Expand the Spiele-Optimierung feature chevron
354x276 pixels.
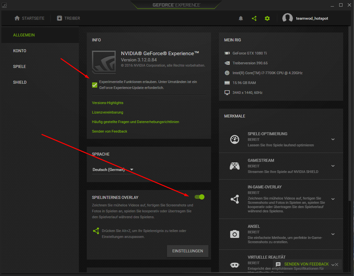click(x=333, y=139)
